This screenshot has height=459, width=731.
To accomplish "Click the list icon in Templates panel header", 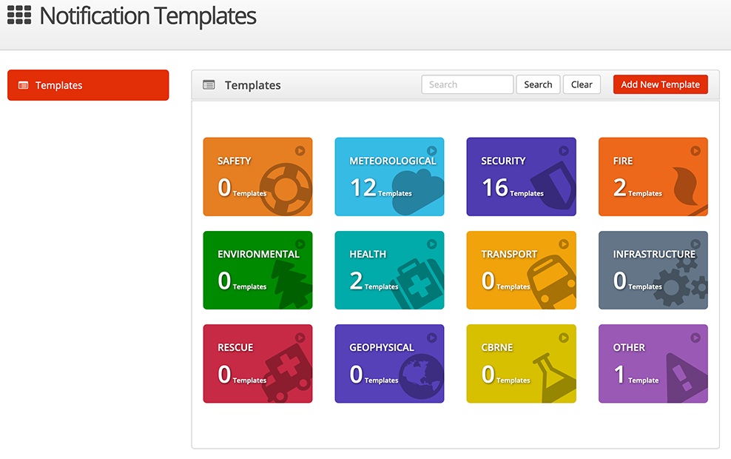I will (209, 85).
